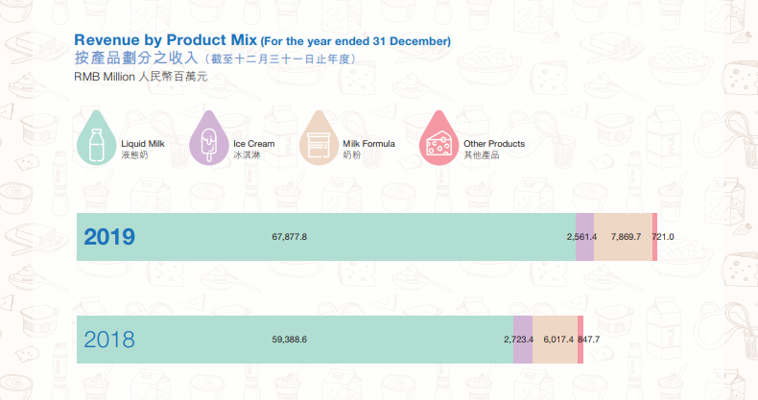Click the RMB Million unit label
The image size is (758, 400).
pos(106,76)
